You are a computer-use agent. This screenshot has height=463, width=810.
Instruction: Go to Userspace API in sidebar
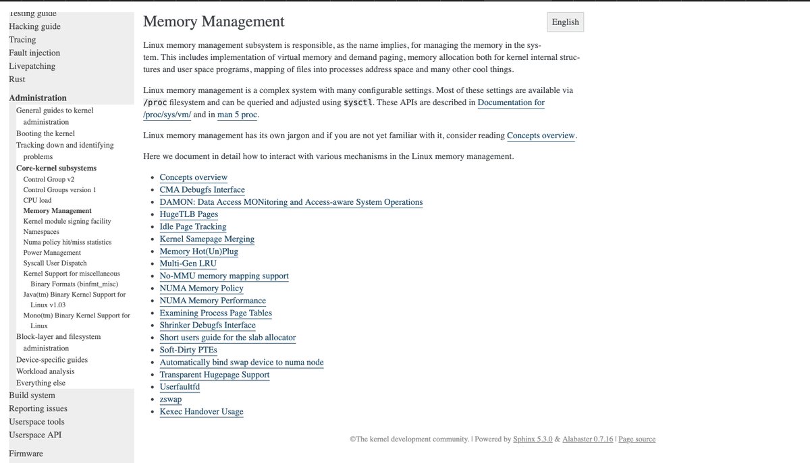pos(35,435)
